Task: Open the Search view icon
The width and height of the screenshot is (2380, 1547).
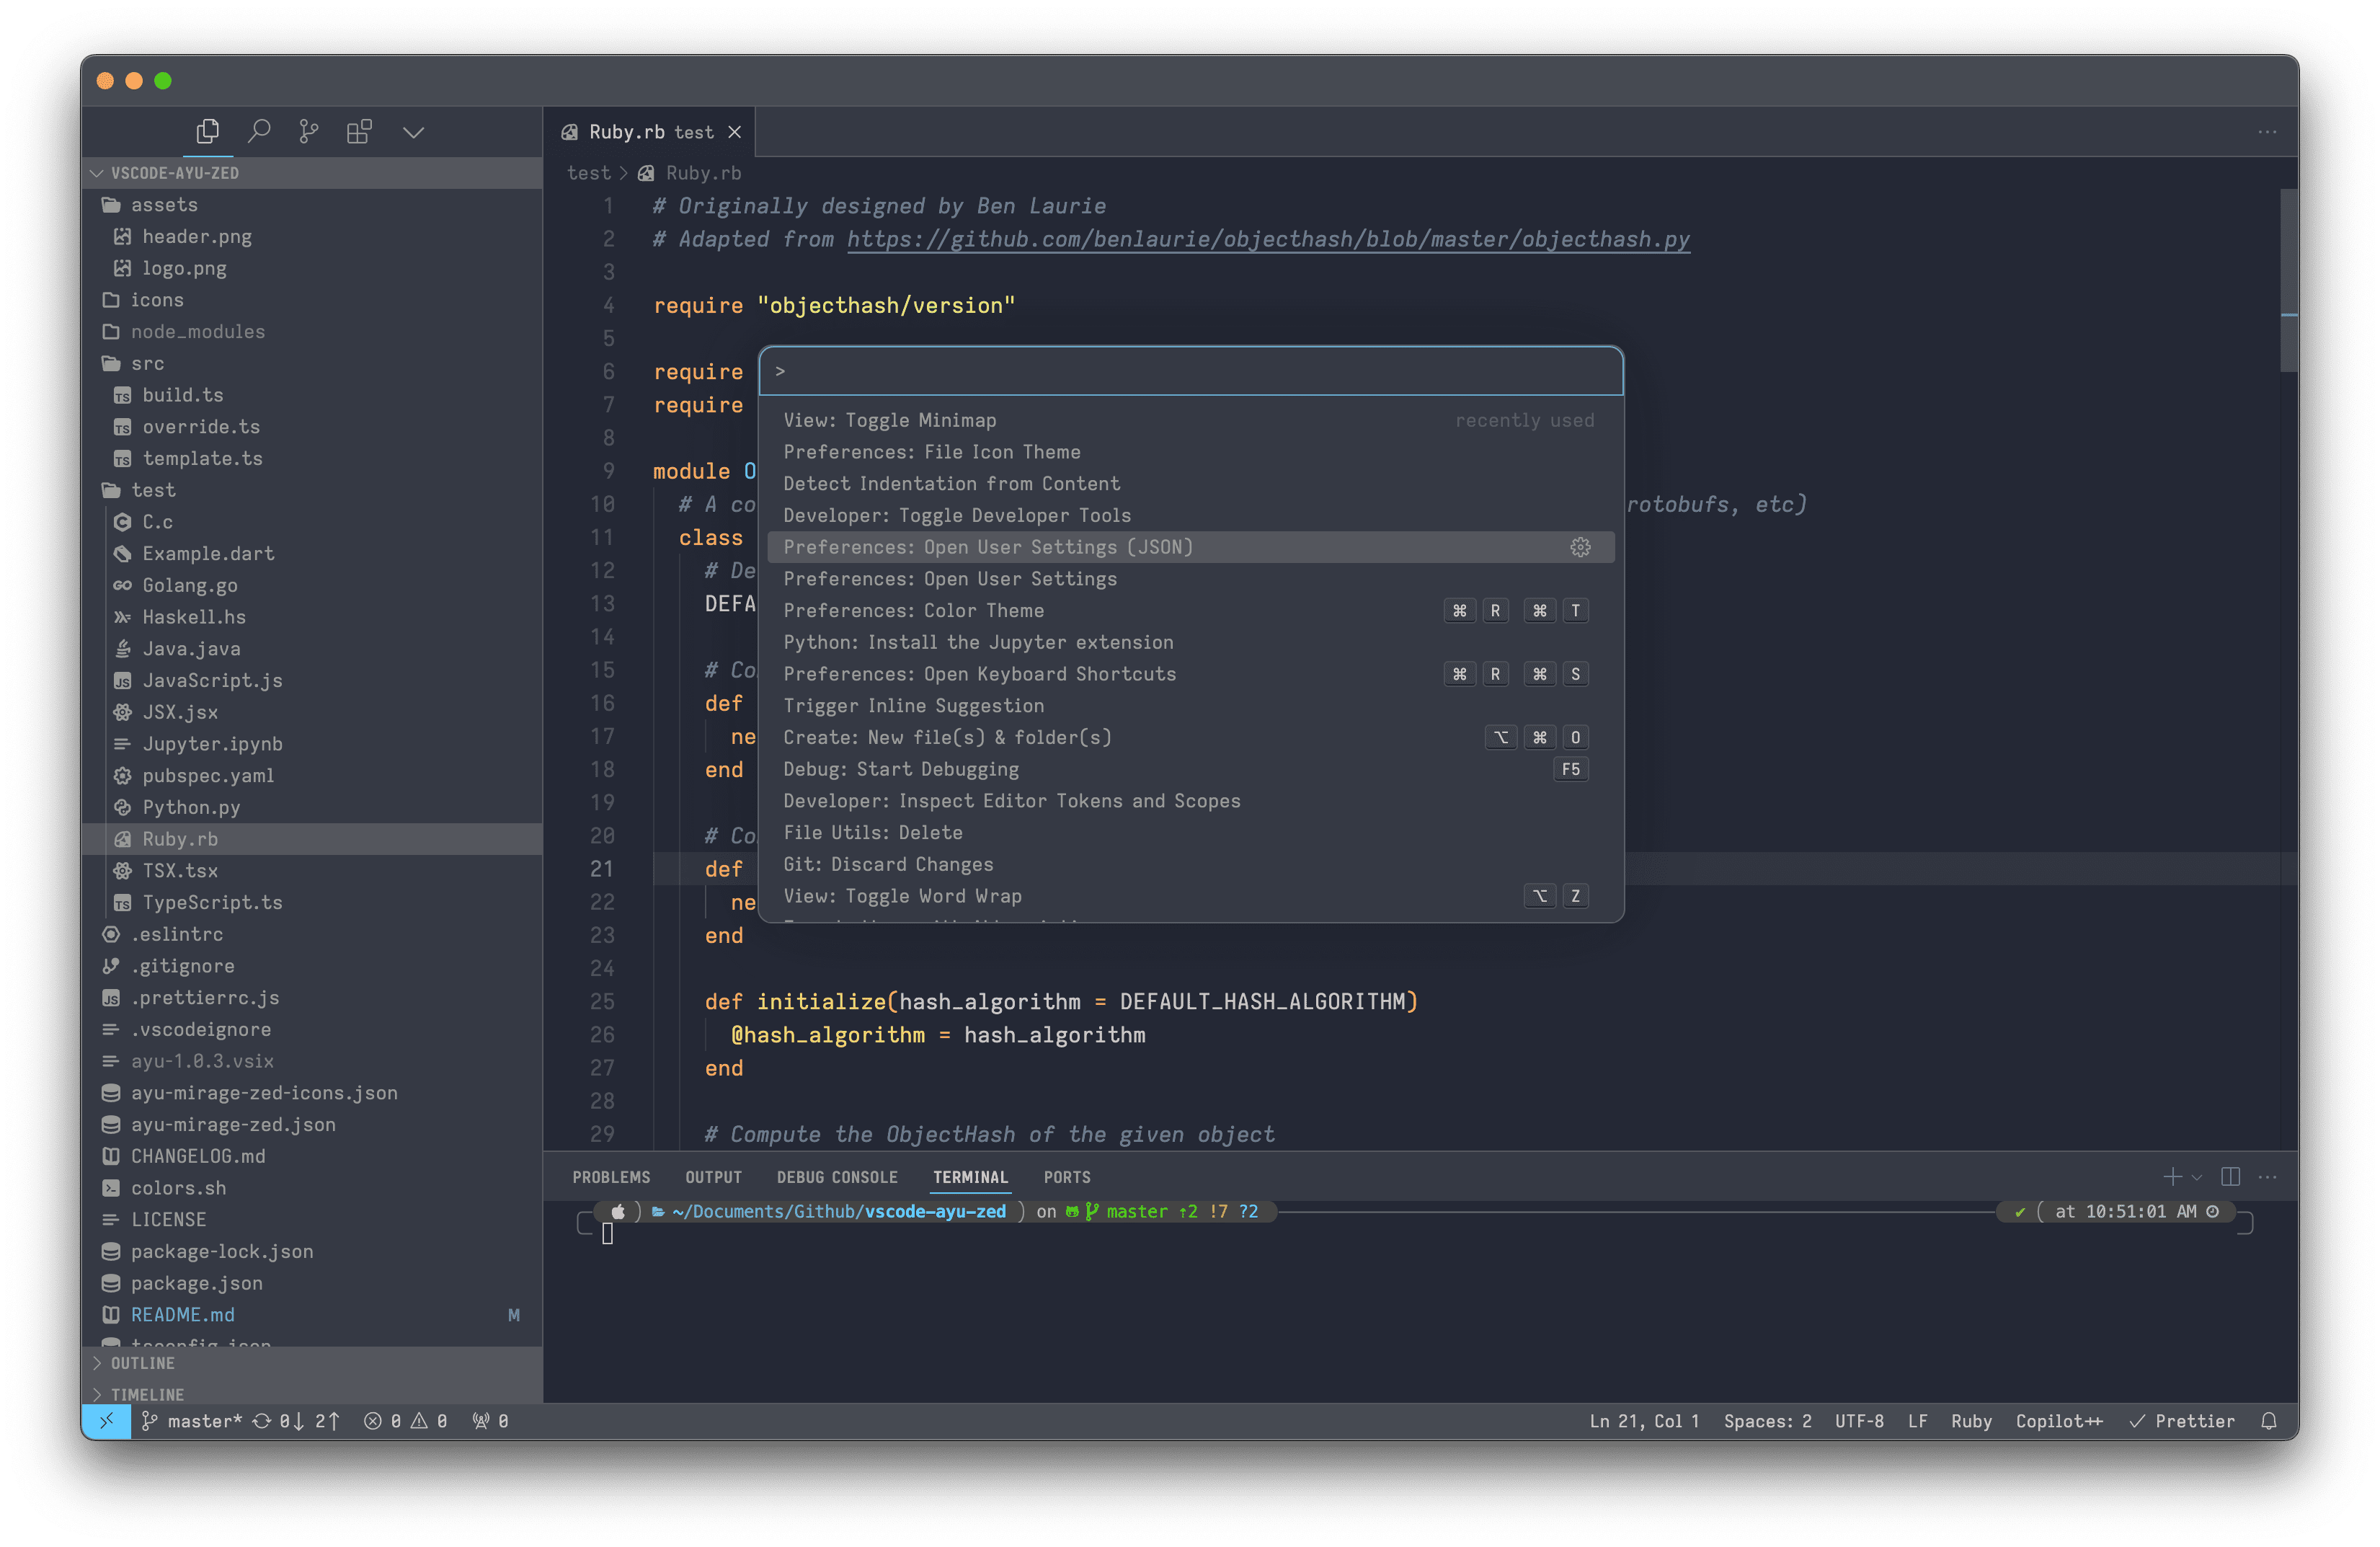Action: click(x=259, y=131)
